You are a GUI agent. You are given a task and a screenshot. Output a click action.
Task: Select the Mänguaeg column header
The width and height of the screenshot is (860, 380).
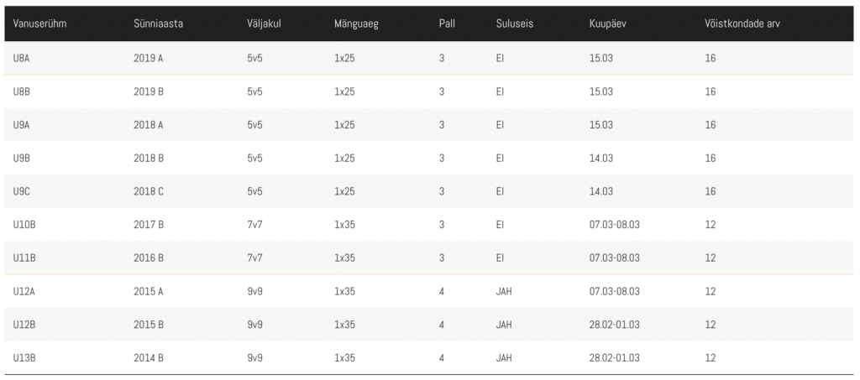click(x=356, y=24)
